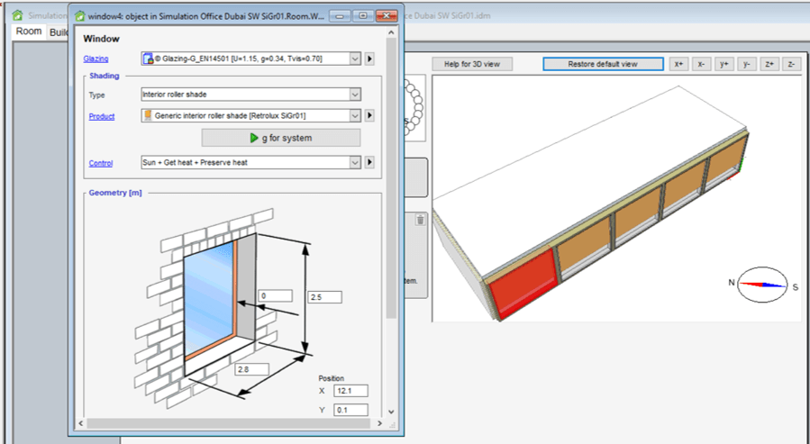810x444 pixels.
Task: Expand the shading Type dropdown
Action: 355,94
